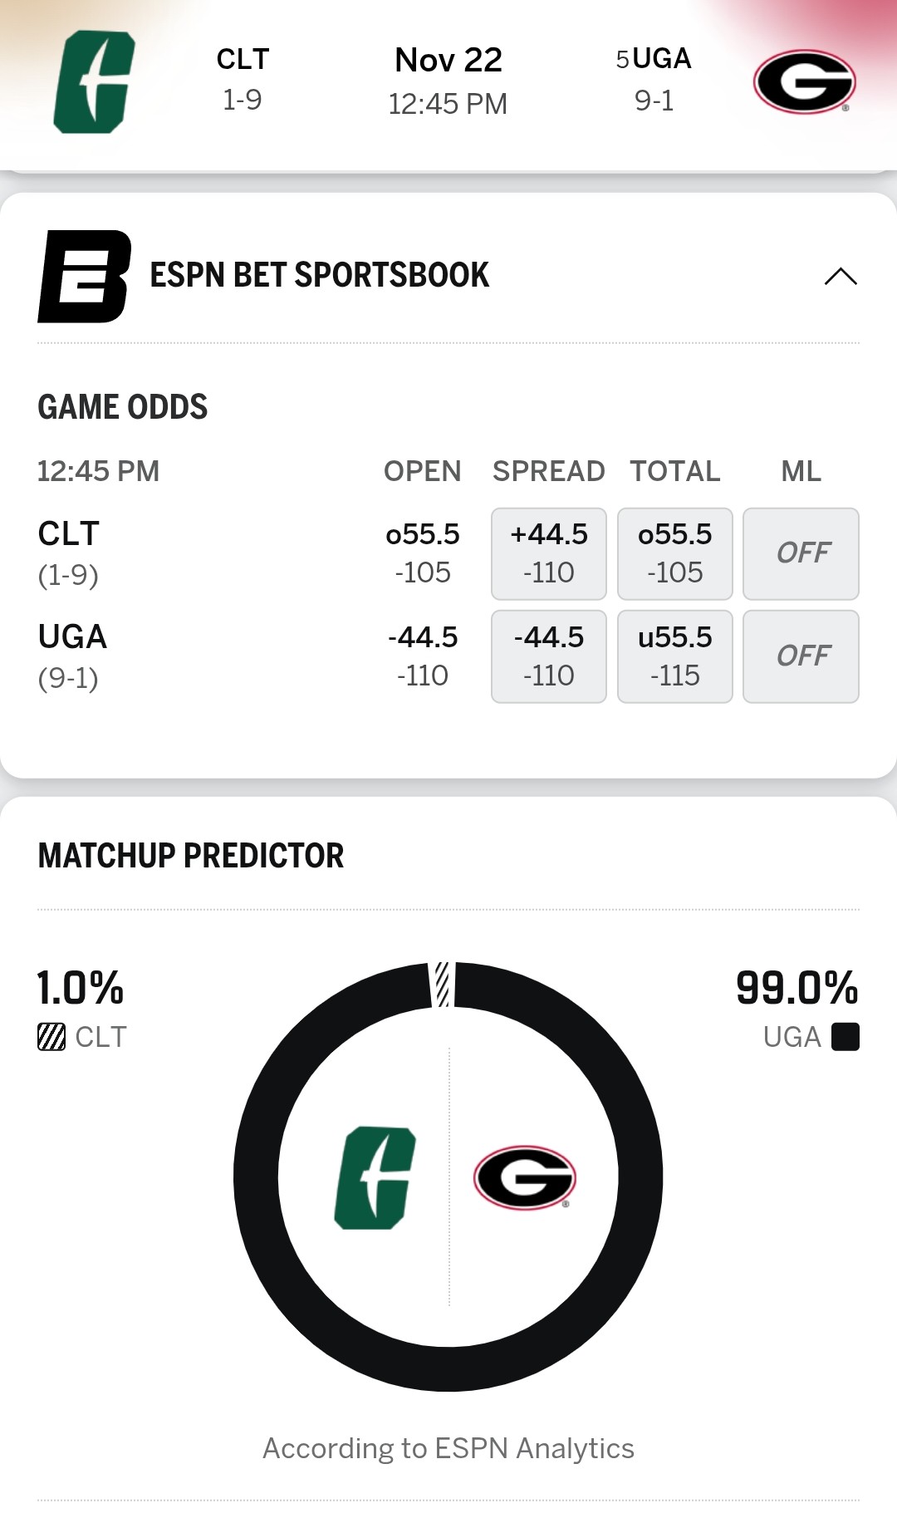897x1513 pixels.
Task: Tap the Georgia logo in the header
Action: tap(804, 81)
